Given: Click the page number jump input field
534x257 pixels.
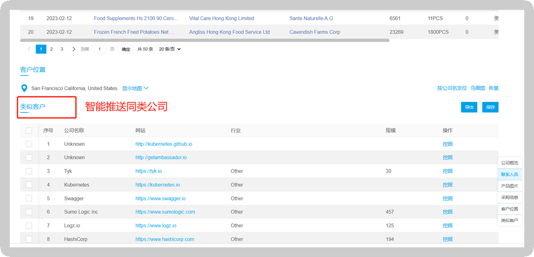Looking at the screenshot, I should [100, 50].
